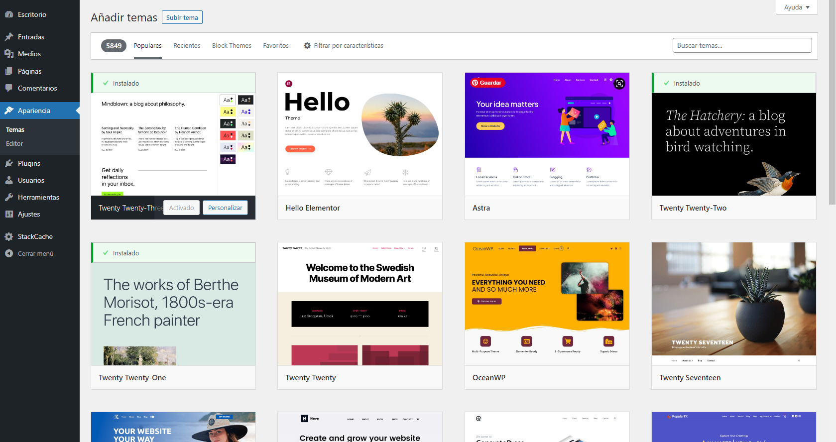
Task: Select the Twenty Seventeen theme thumbnail
Action: coord(734,304)
